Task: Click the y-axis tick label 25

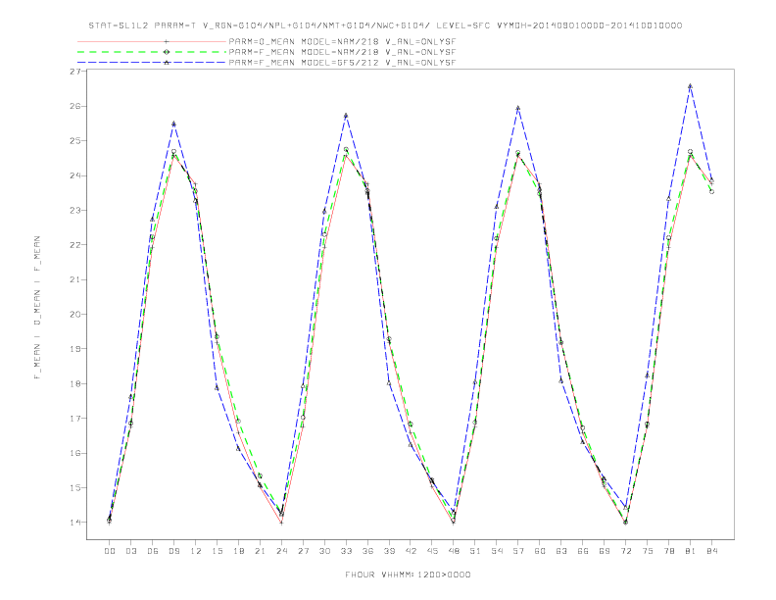Action: pyautogui.click(x=74, y=141)
